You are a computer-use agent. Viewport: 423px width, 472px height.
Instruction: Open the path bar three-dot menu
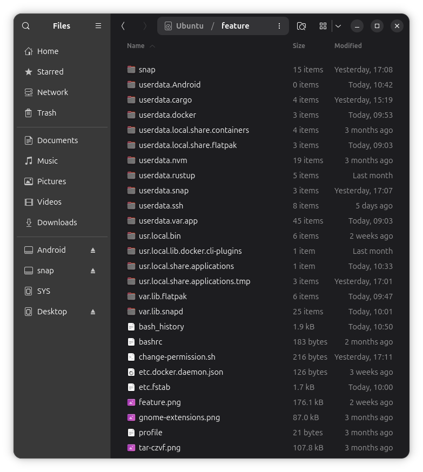pos(279,26)
